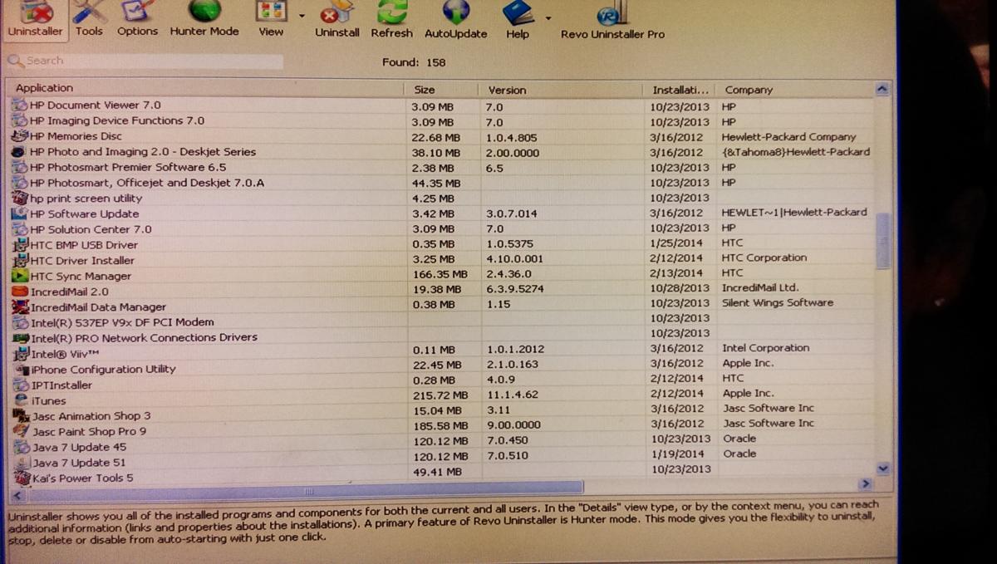This screenshot has height=564, width=997.
Task: Select HP Photo and Imaging 2.0 icon
Action: pos(18,152)
